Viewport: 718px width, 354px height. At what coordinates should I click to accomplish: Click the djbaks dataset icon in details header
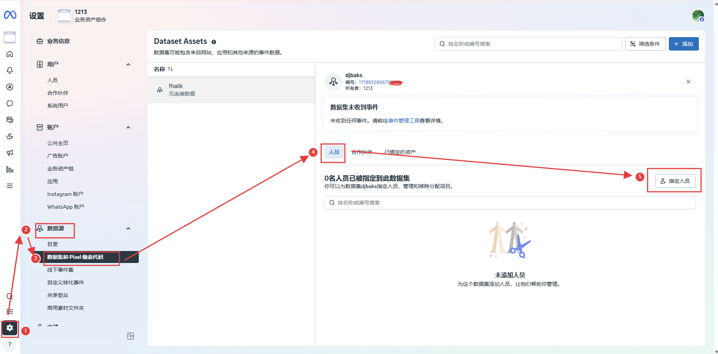[x=333, y=82]
